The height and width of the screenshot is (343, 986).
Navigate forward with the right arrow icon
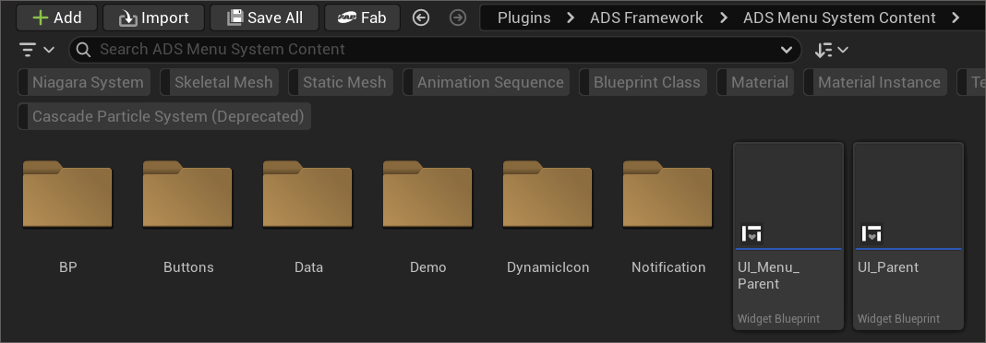click(x=458, y=18)
